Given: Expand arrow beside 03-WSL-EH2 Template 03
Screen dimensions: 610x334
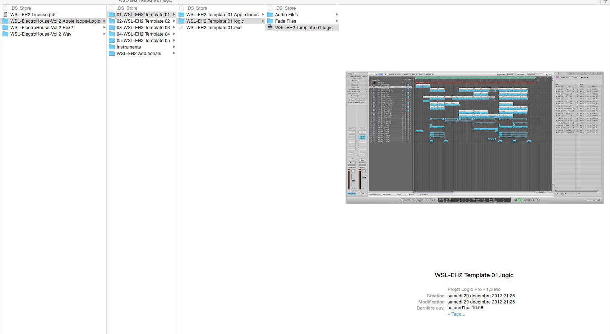Looking at the screenshot, I should pyautogui.click(x=174, y=28).
